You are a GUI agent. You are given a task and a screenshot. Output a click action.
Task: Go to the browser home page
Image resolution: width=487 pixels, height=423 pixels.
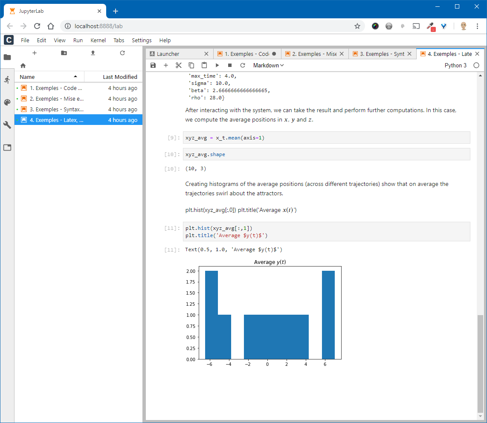click(x=51, y=26)
